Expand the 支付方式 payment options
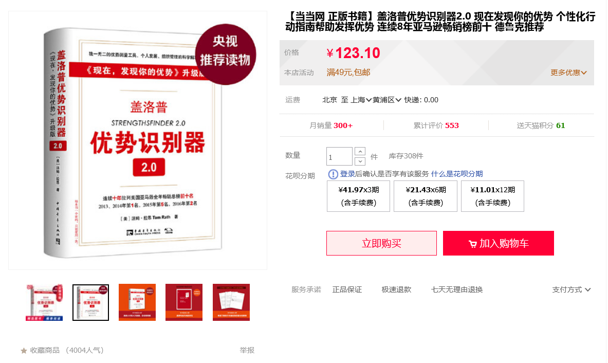The height and width of the screenshot is (363, 608). pyautogui.click(x=571, y=289)
